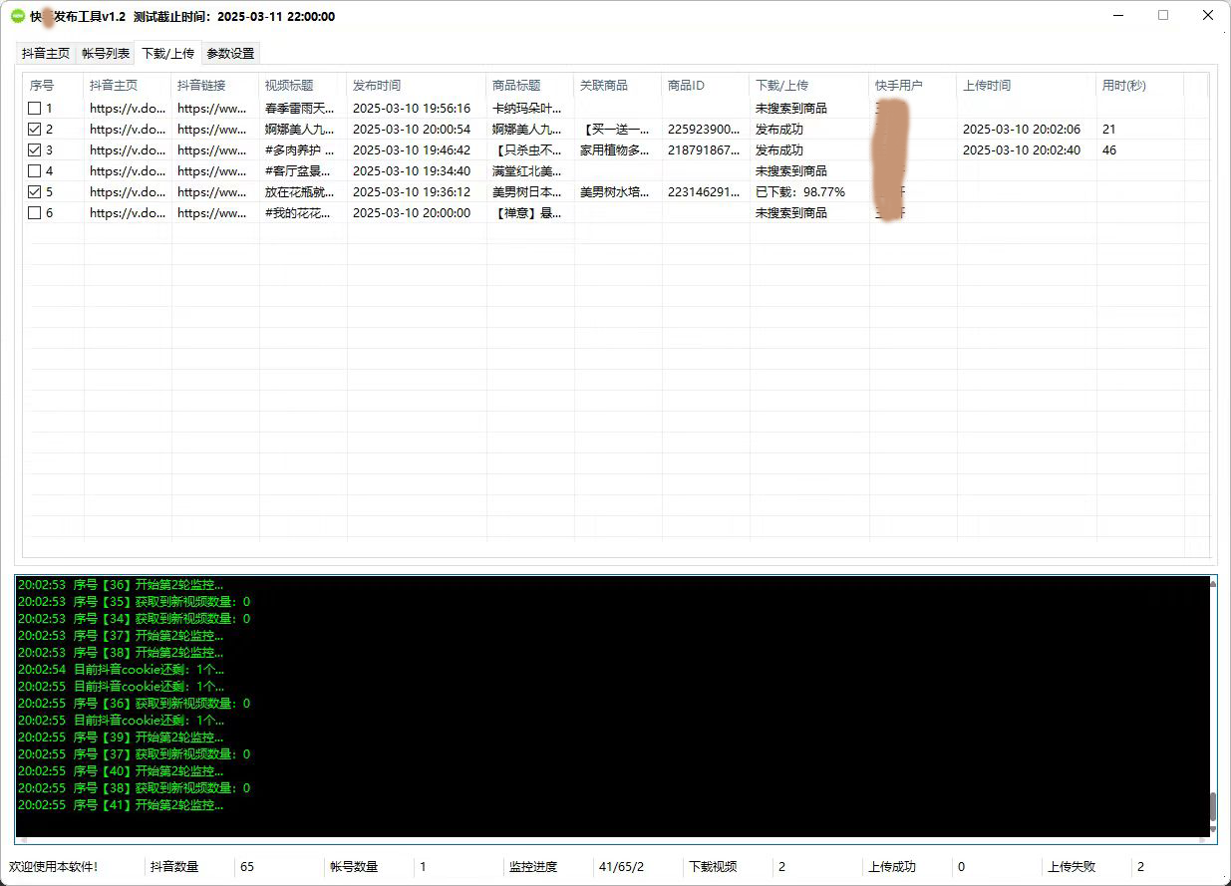Screen dimensions: 1231x886
Task: Select upload time 2025-03-10 20:02:40
Action: click(1022, 149)
